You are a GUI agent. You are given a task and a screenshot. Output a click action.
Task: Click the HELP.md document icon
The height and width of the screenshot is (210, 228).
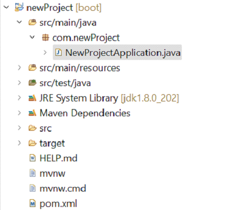click(x=32, y=158)
